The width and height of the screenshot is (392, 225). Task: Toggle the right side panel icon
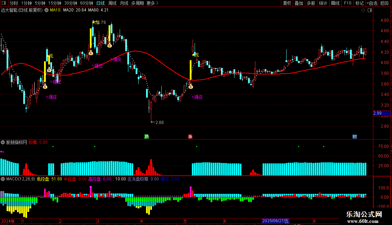370,10
